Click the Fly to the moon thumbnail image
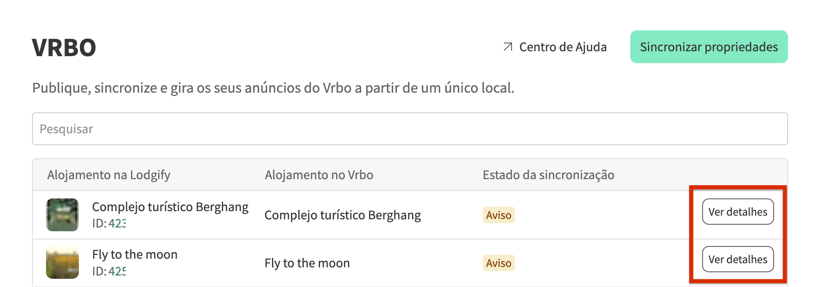 click(62, 262)
